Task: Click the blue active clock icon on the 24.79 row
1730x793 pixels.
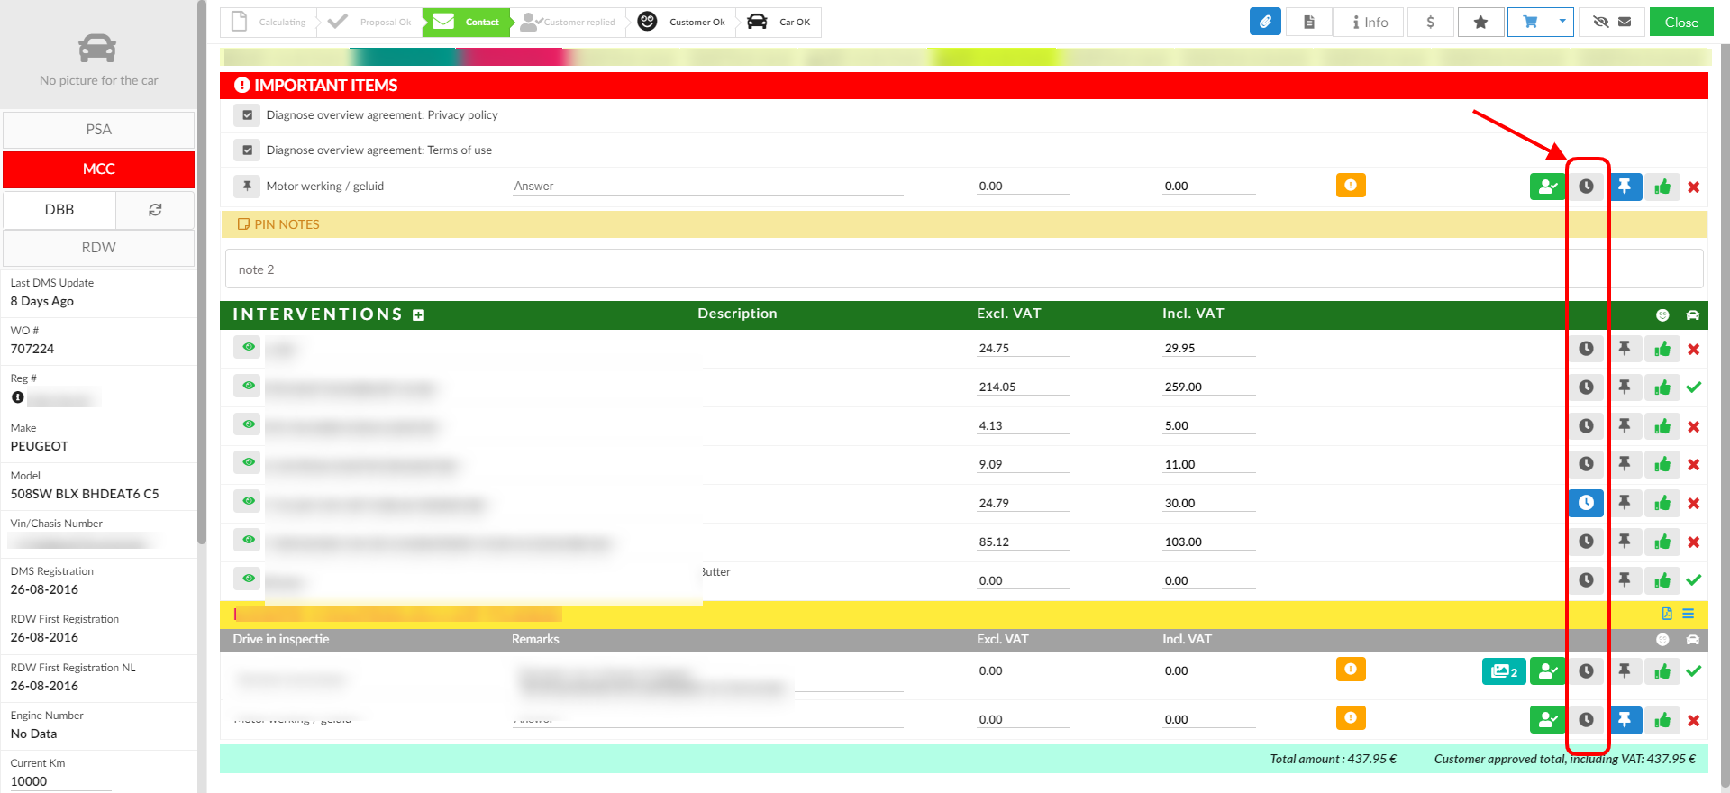Action: point(1586,503)
